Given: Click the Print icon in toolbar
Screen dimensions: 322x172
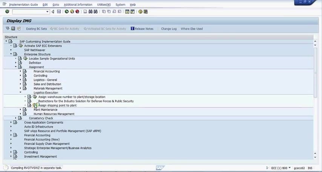Looking at the screenshot, I should [85, 12].
